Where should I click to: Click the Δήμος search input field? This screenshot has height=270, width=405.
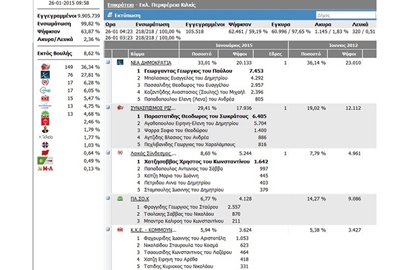358,13
